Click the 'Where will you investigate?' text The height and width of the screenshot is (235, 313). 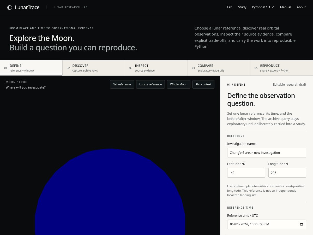coord(26,87)
